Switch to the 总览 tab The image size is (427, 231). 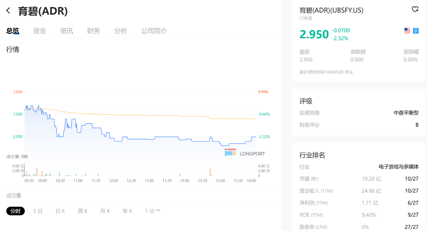(13, 31)
